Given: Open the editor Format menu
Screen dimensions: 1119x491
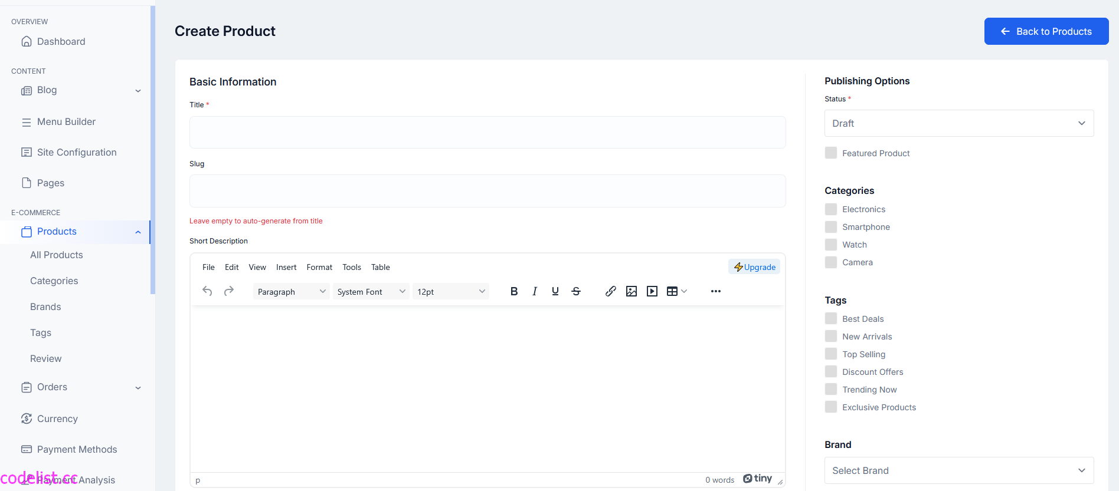Looking at the screenshot, I should (x=319, y=267).
